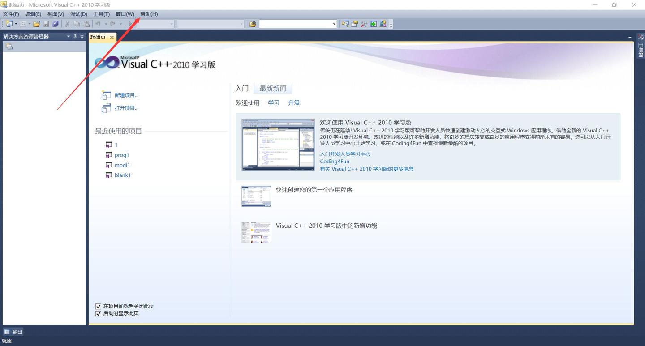This screenshot has width=645, height=346.
Task: Open the solution platform combo box
Action: tap(211, 24)
